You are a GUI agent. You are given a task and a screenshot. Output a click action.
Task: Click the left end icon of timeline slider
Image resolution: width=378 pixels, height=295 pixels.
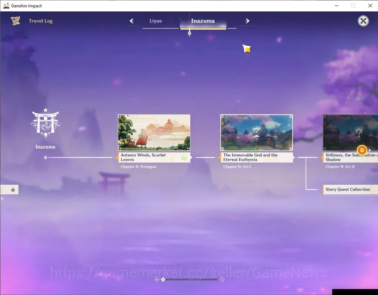157,280
